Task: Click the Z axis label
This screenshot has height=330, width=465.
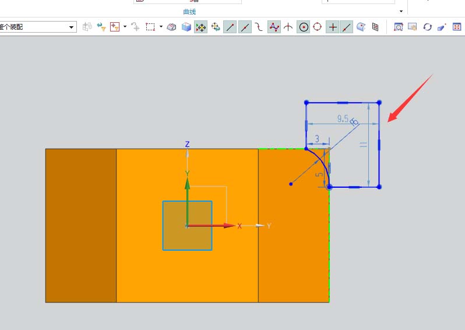Action: (x=187, y=145)
